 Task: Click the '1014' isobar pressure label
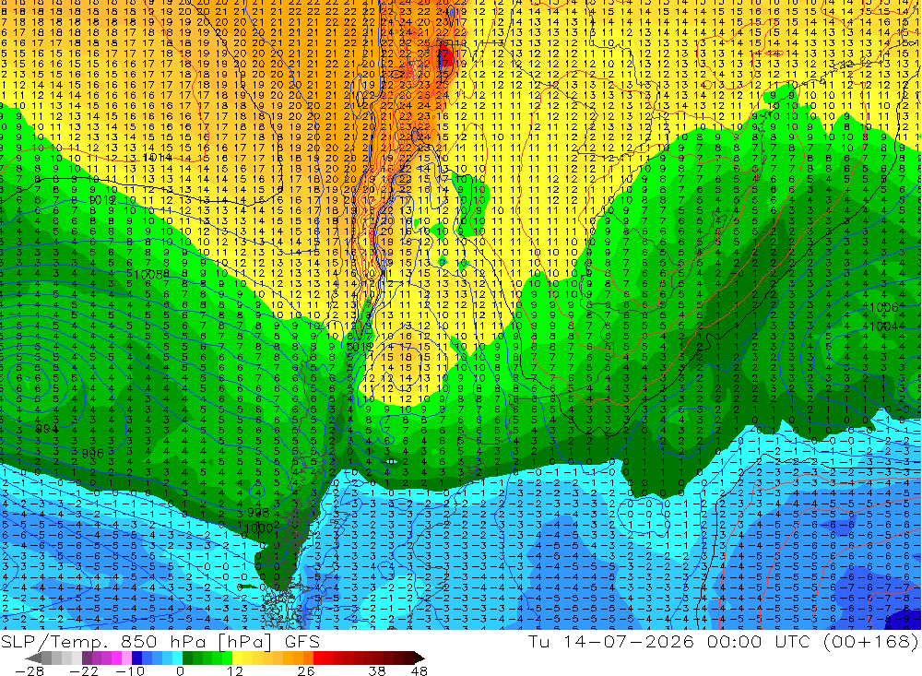point(157,157)
